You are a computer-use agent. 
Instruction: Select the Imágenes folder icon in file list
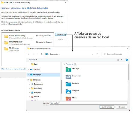coord(68,91)
